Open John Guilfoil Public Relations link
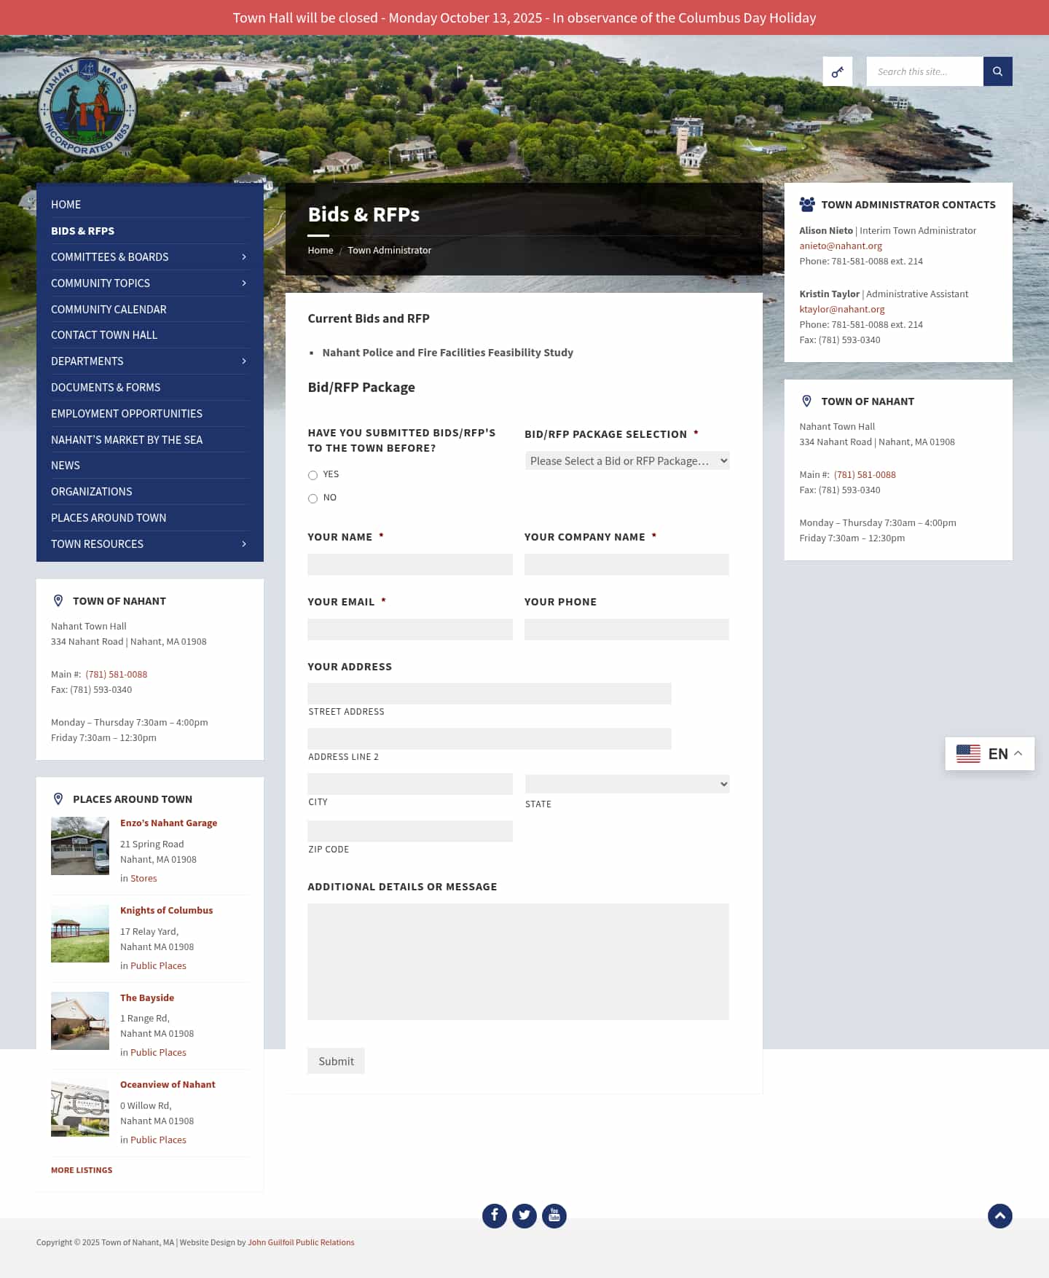This screenshot has height=1278, width=1049. (301, 1242)
